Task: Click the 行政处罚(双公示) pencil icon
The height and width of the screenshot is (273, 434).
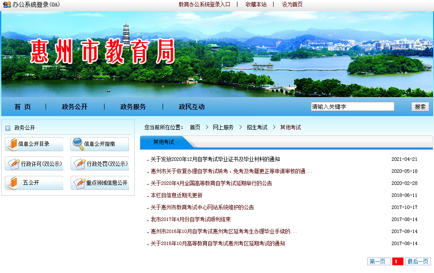Action: click(x=80, y=164)
